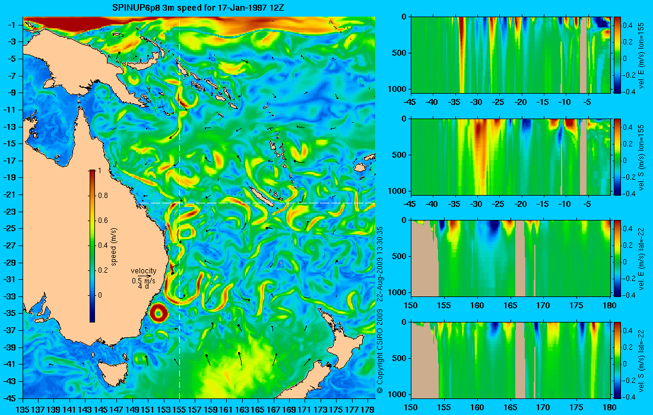The width and height of the screenshot is (653, 415).
Task: Click the colorbar of the vel. S lon=155 panel
Action: (617, 157)
